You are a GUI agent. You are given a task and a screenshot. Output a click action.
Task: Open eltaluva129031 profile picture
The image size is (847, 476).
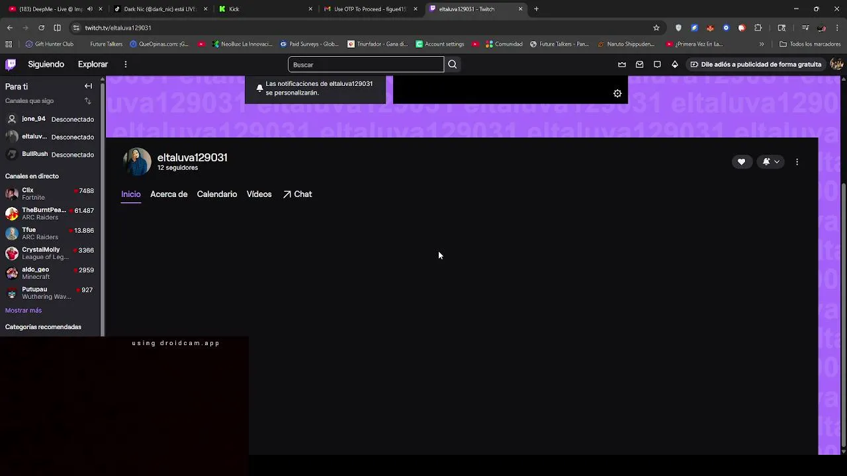(137, 162)
